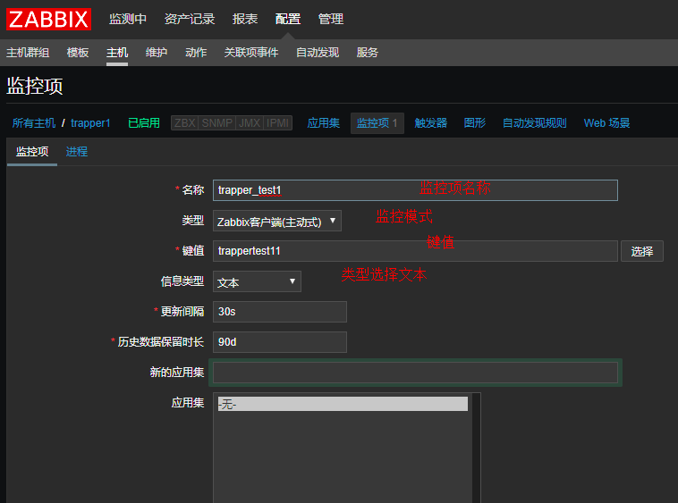Open the 触发器 link
The height and width of the screenshot is (503, 678).
pyautogui.click(x=430, y=123)
